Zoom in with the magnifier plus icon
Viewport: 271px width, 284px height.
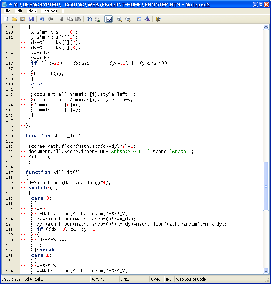tap(120, 19)
